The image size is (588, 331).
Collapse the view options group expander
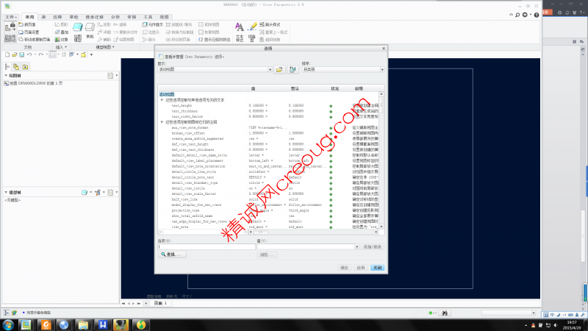[x=162, y=122]
